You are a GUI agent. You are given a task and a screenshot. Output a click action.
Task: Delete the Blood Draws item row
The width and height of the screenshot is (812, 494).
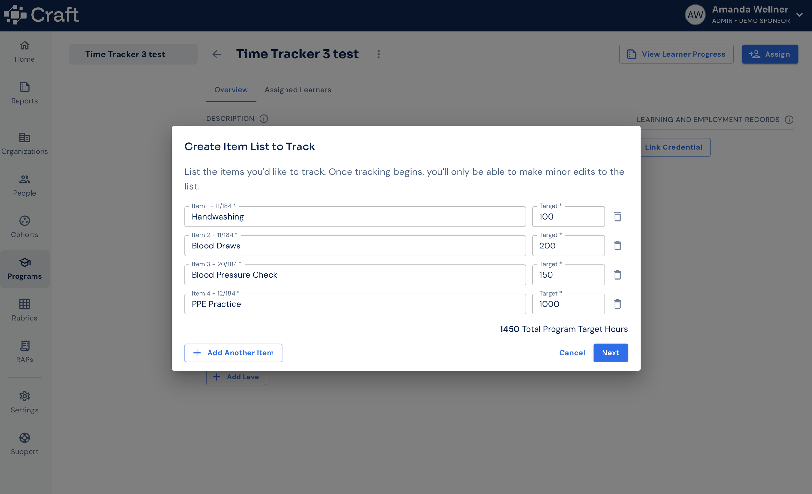(x=617, y=246)
